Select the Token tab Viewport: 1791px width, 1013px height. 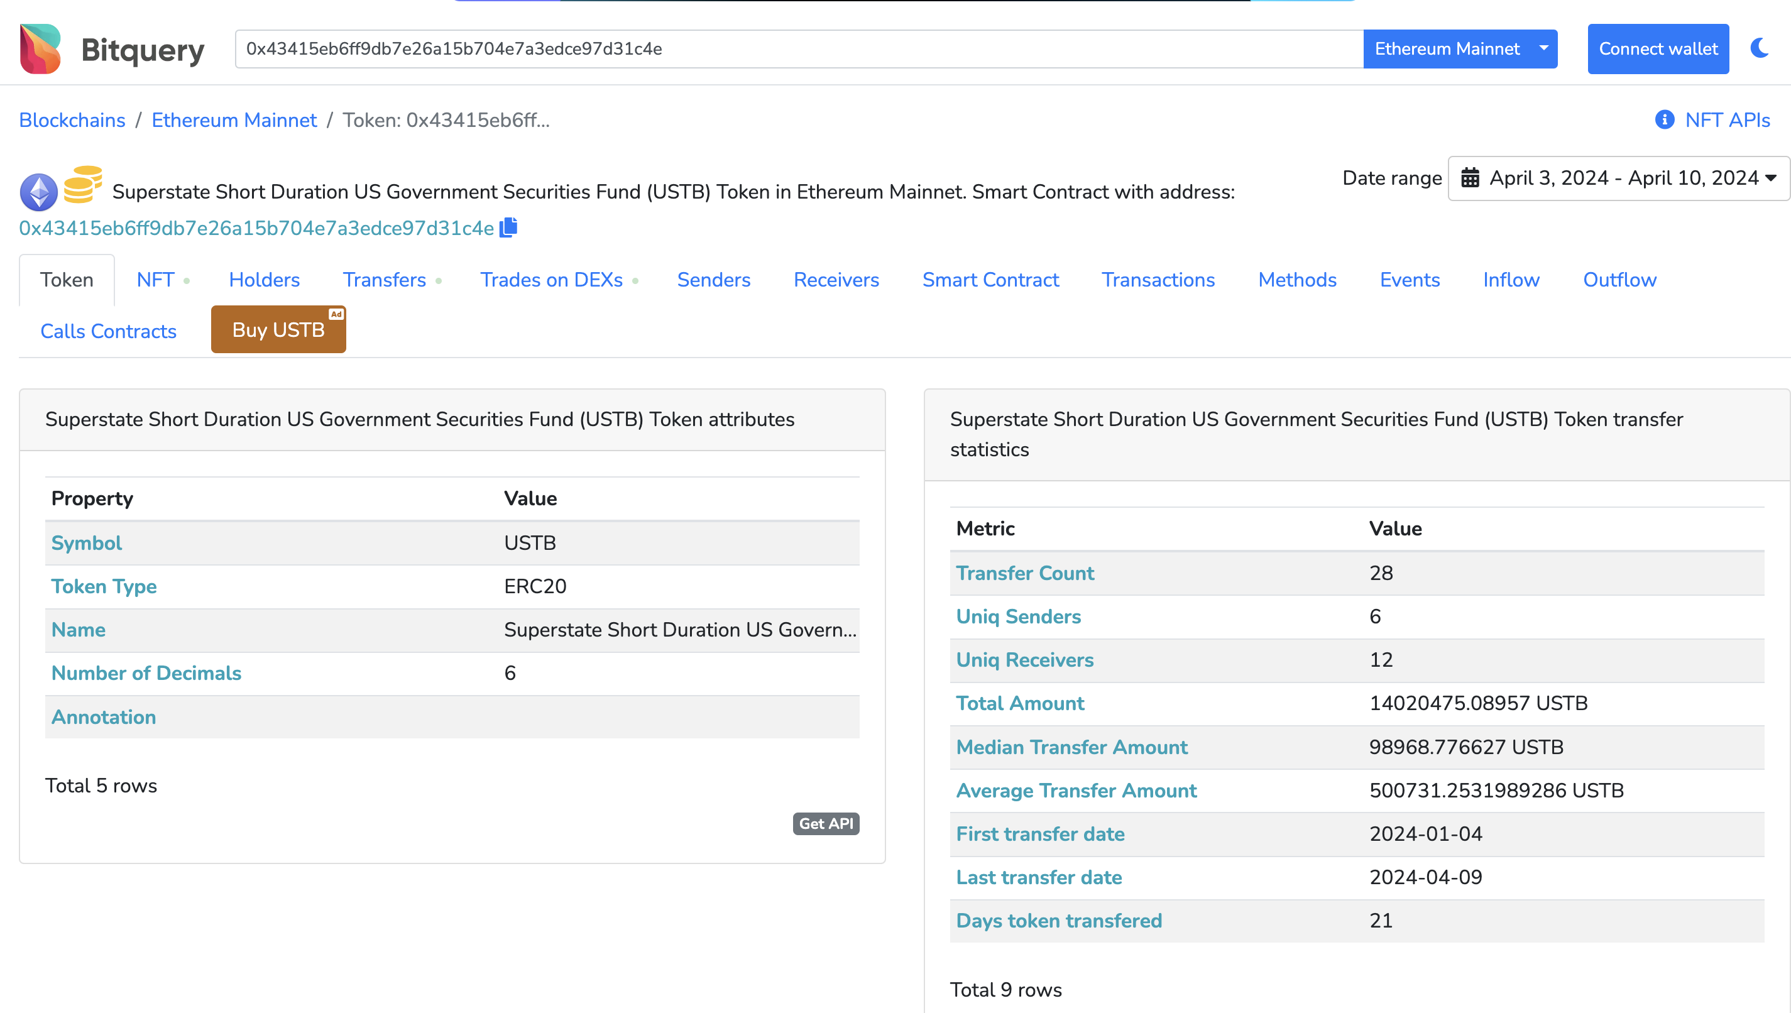(67, 280)
